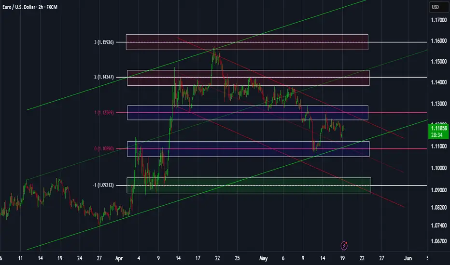Click the 1.11000 price axis label
This screenshot has height=265, width=450.
tap(438, 146)
